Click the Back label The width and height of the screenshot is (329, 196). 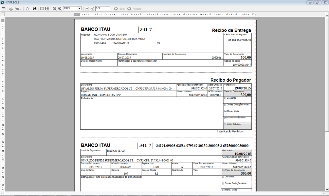tap(122, 9)
